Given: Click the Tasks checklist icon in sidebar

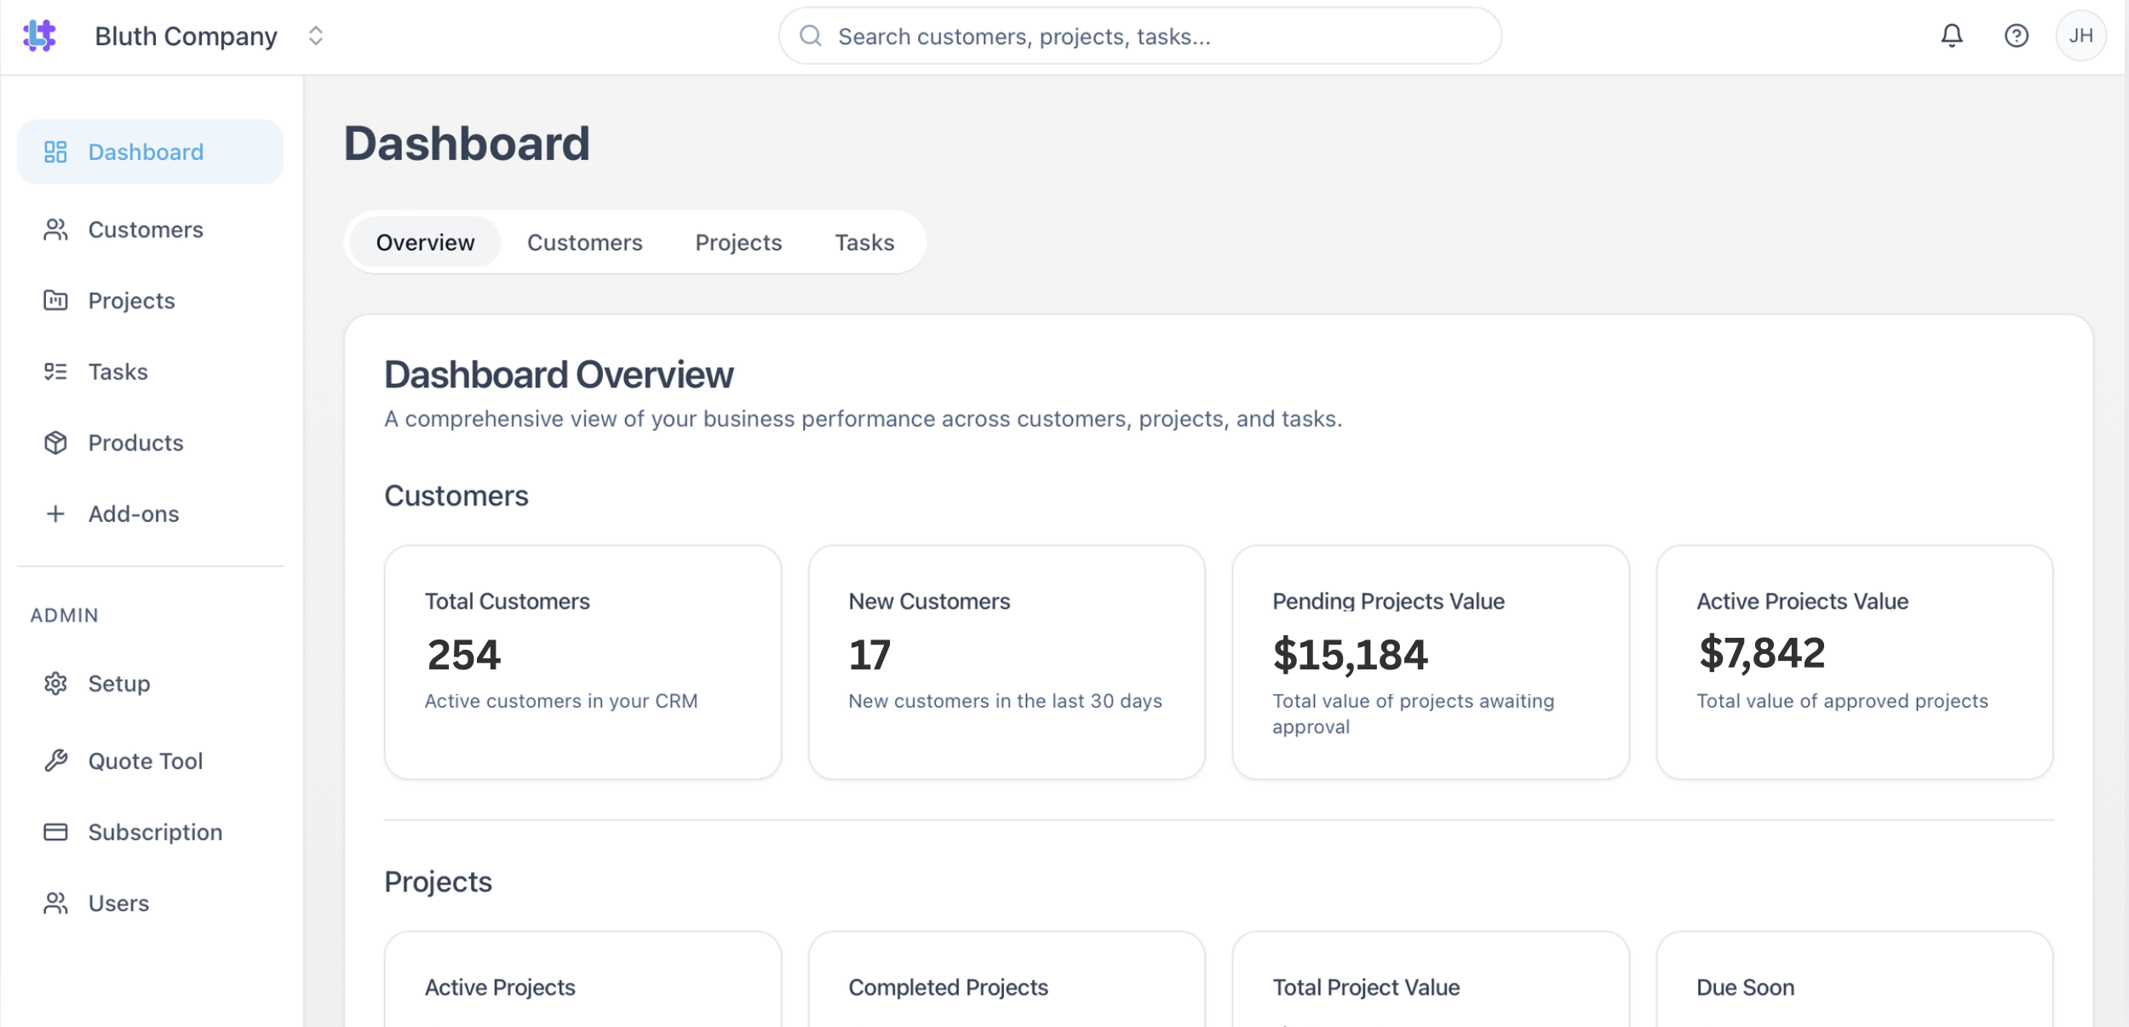Looking at the screenshot, I should click(x=55, y=372).
